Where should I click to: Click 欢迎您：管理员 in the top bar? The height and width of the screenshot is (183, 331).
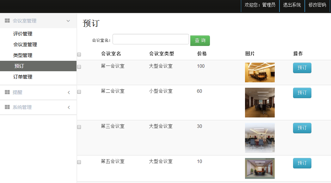(x=260, y=5)
